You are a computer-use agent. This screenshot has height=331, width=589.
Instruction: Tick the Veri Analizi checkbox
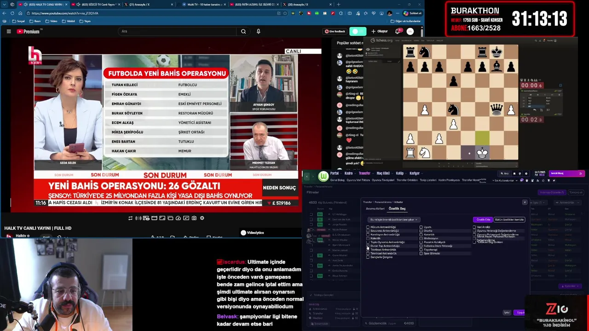[474, 227]
